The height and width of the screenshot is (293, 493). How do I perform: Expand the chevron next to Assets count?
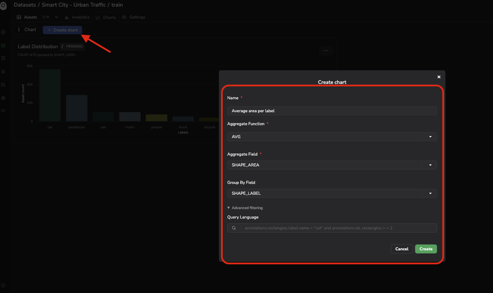57,17
